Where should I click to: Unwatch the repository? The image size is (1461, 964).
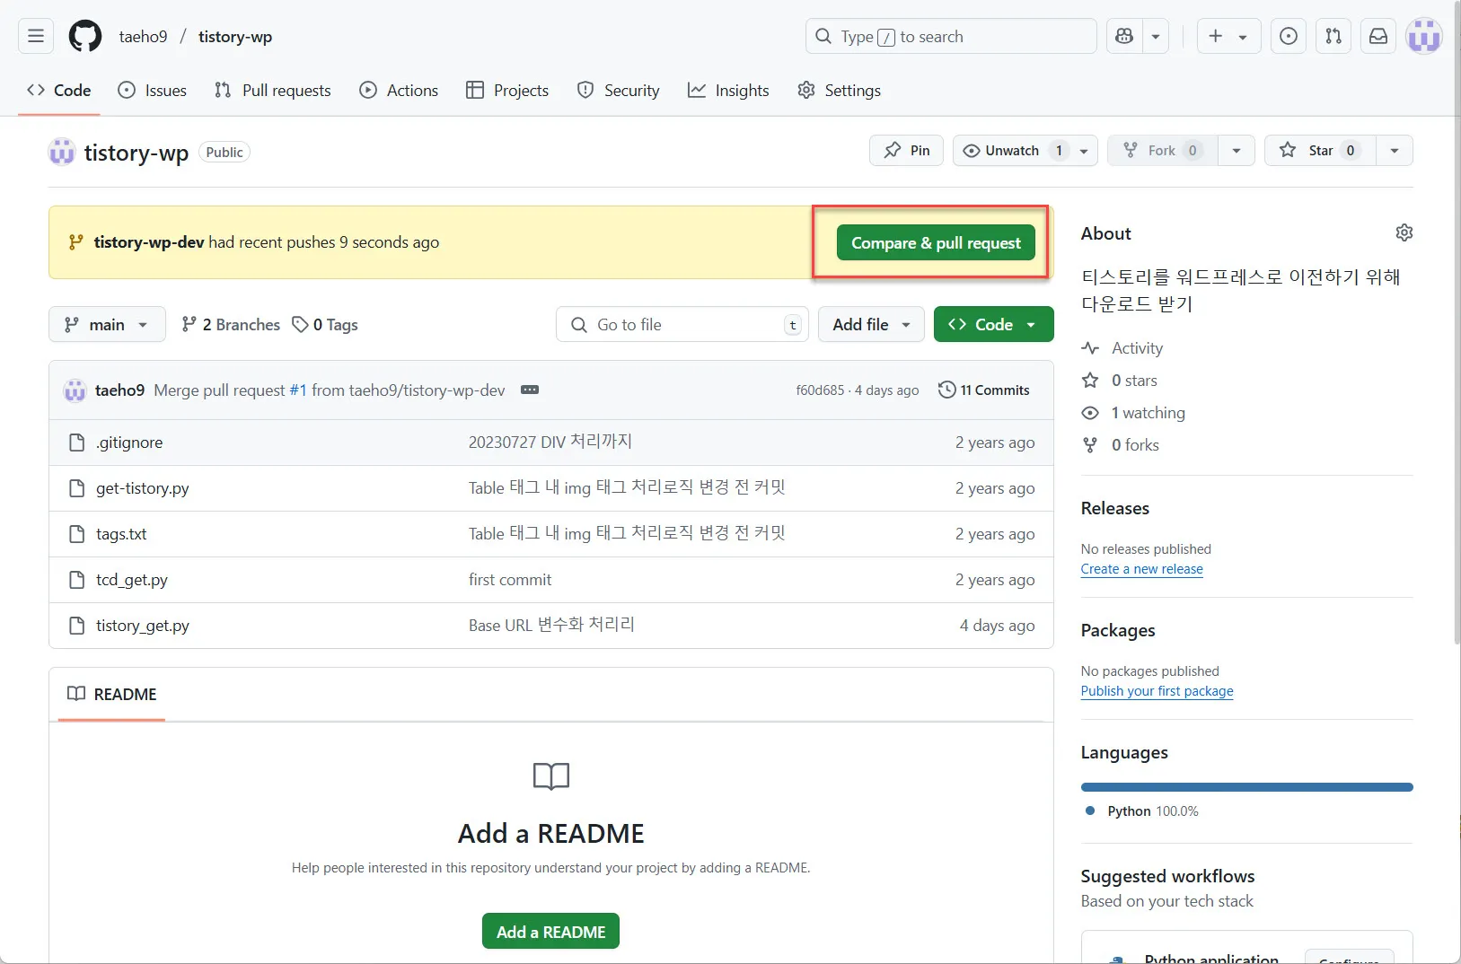click(x=1008, y=150)
